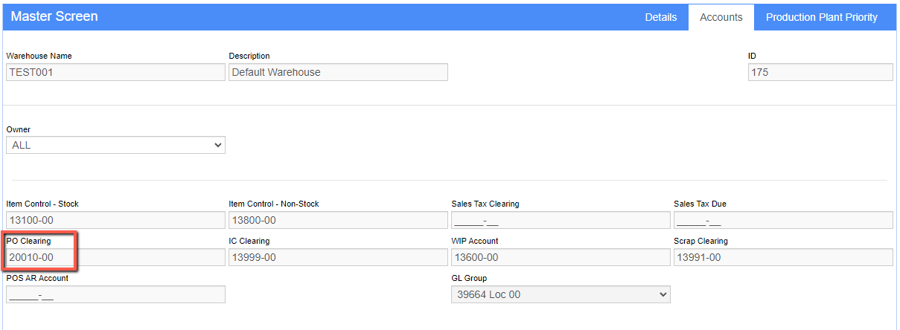Expand the Owner dropdown
The height and width of the screenshot is (330, 900).
point(115,145)
